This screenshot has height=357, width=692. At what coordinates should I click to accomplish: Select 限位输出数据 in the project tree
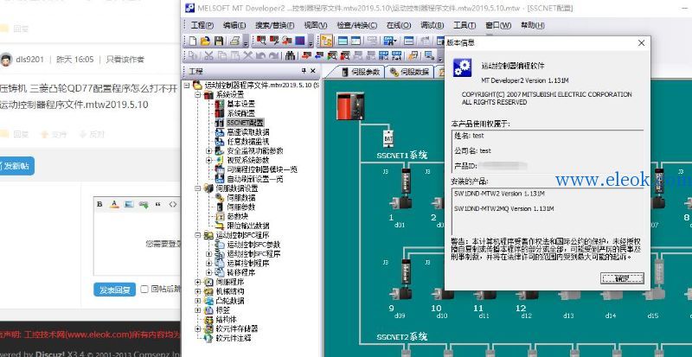[x=248, y=226]
